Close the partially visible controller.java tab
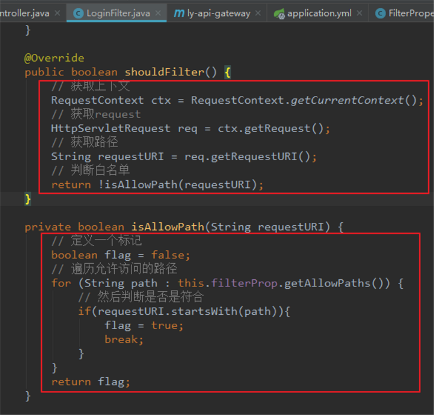Viewport: 434px width, 415px height. [x=58, y=13]
